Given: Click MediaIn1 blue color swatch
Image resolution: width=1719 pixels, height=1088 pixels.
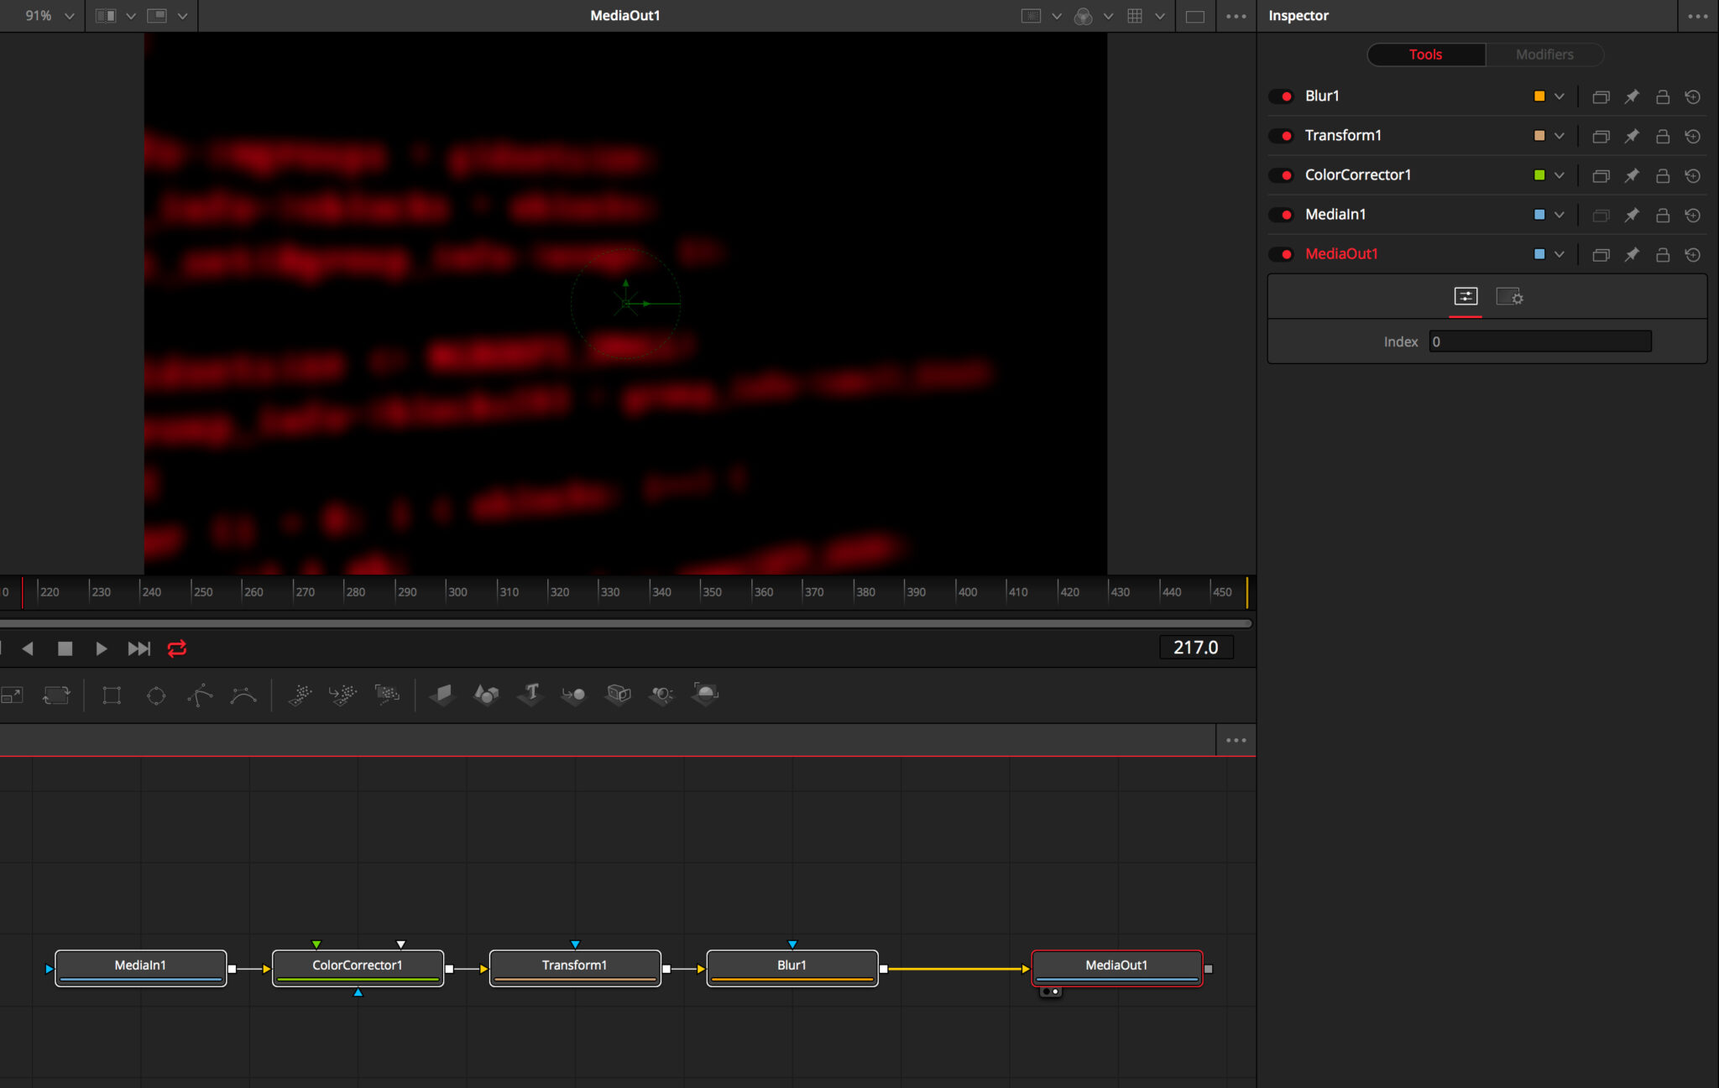Looking at the screenshot, I should [1539, 215].
